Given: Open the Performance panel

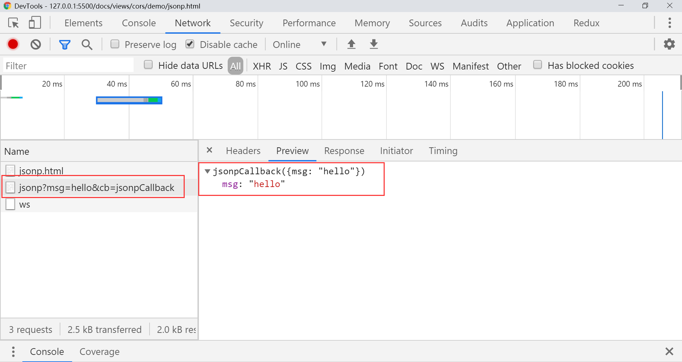Looking at the screenshot, I should click(x=309, y=23).
